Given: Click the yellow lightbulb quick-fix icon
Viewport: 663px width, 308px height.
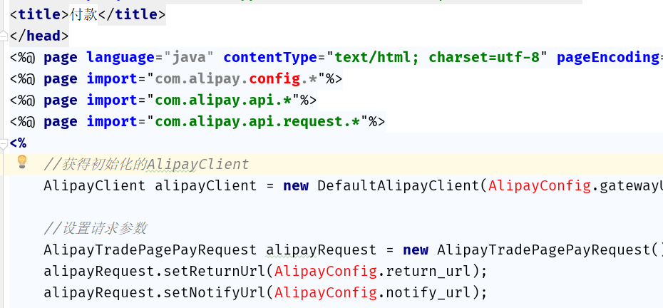Looking at the screenshot, I should point(22,162).
